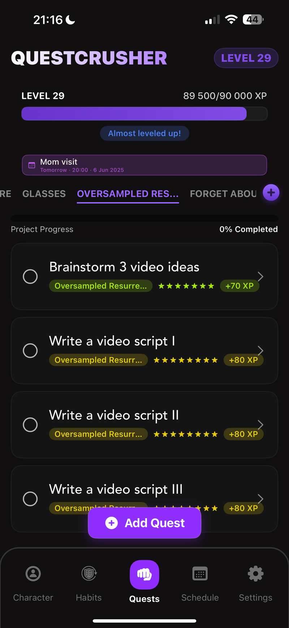Tap the Level 29 XP progress bar
The image size is (289, 628).
144,114
